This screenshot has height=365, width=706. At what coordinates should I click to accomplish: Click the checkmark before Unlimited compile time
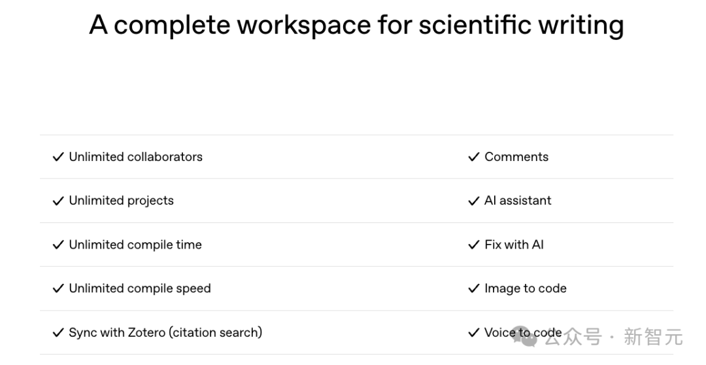tap(58, 245)
